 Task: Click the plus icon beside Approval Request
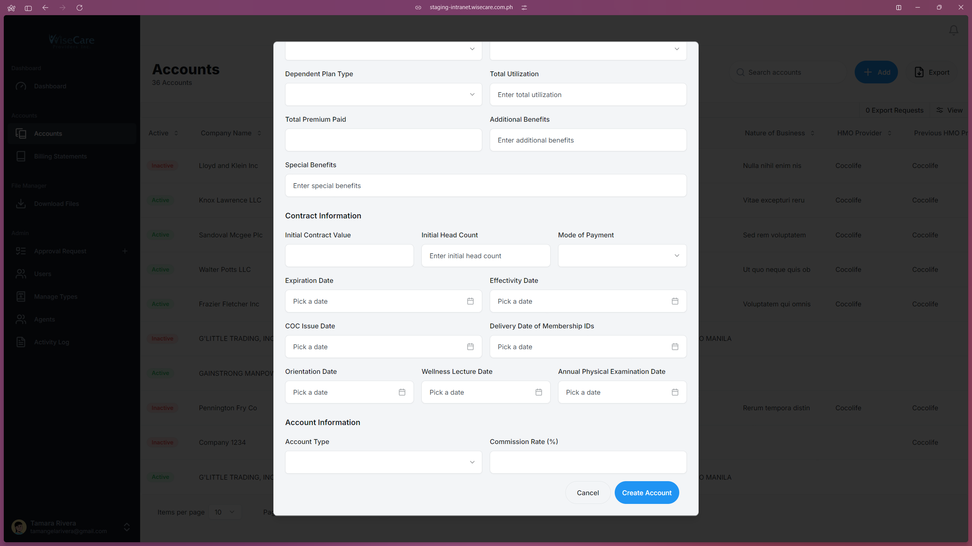coord(125,251)
